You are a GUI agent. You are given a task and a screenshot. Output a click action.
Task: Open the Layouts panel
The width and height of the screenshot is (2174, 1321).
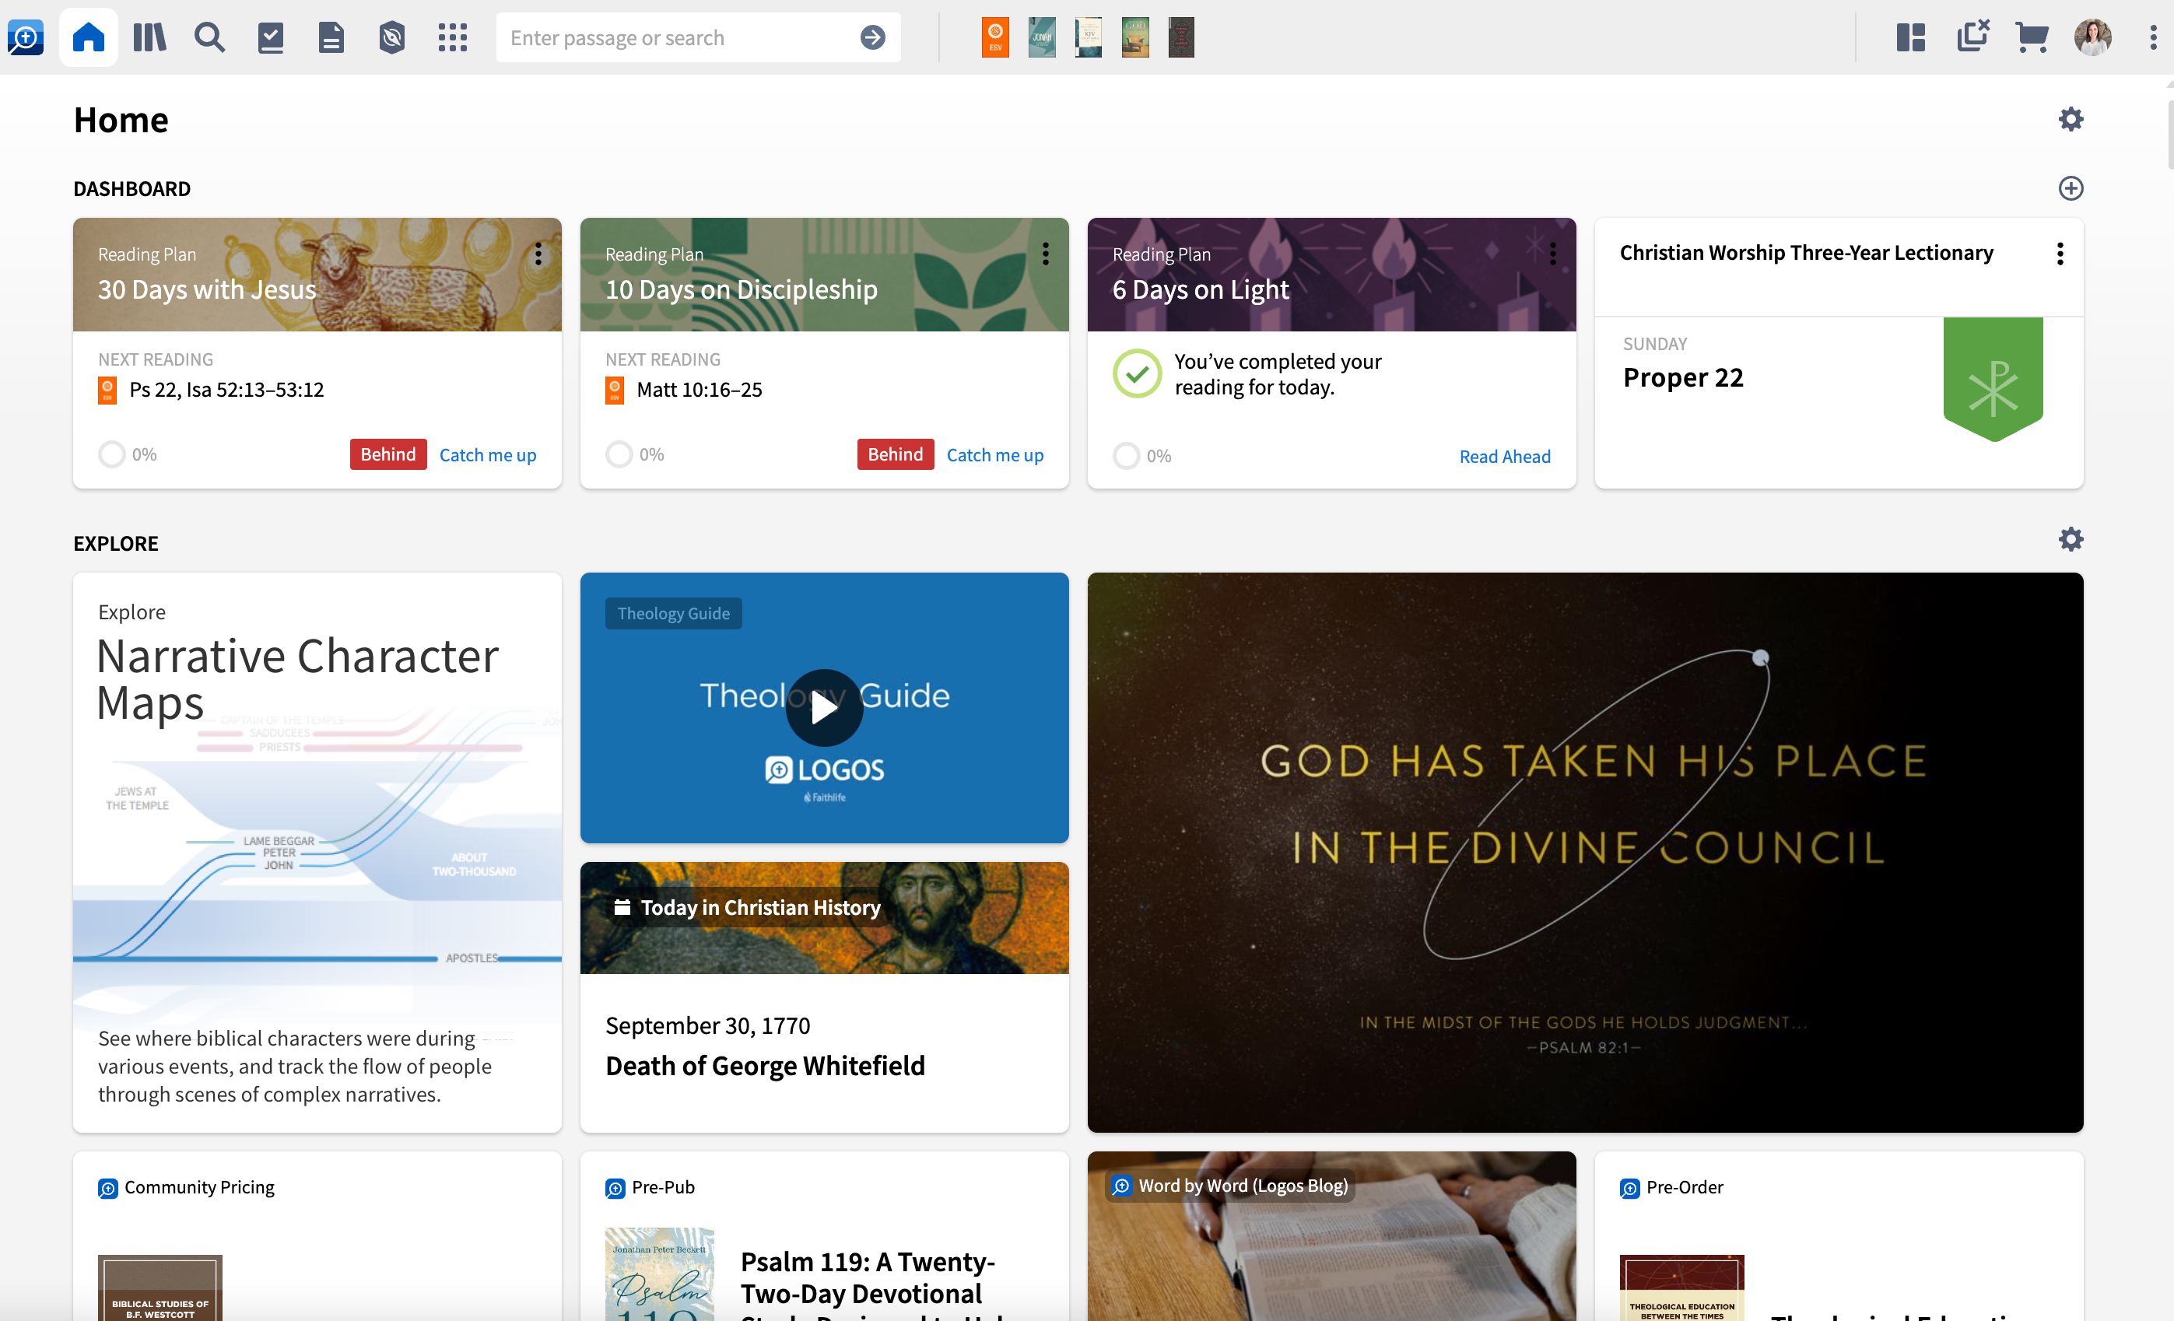[1910, 37]
